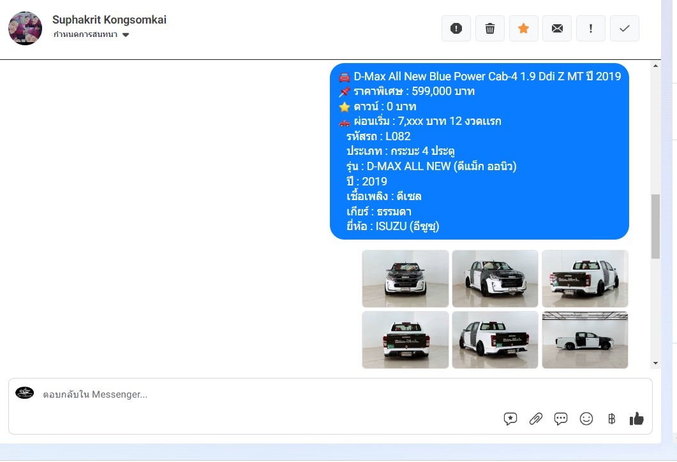
Task: Click the รหัสรถ : L082 line
Action: tap(378, 136)
